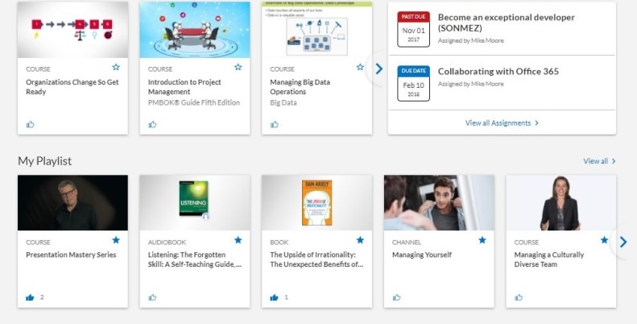Viewport: 637px width, 324px height.
Task: Open Collaborating with Office 365 assignment
Action: point(498,71)
